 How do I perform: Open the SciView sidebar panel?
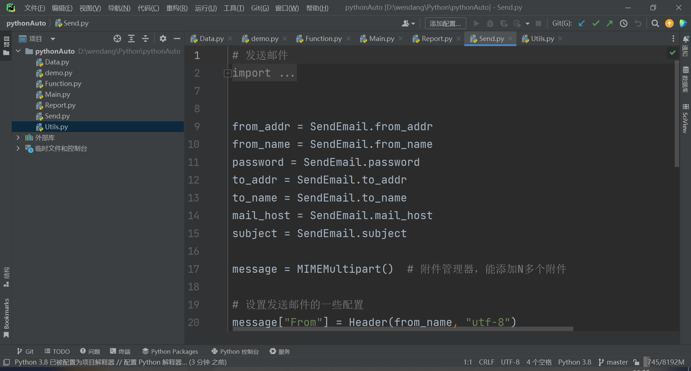686,118
